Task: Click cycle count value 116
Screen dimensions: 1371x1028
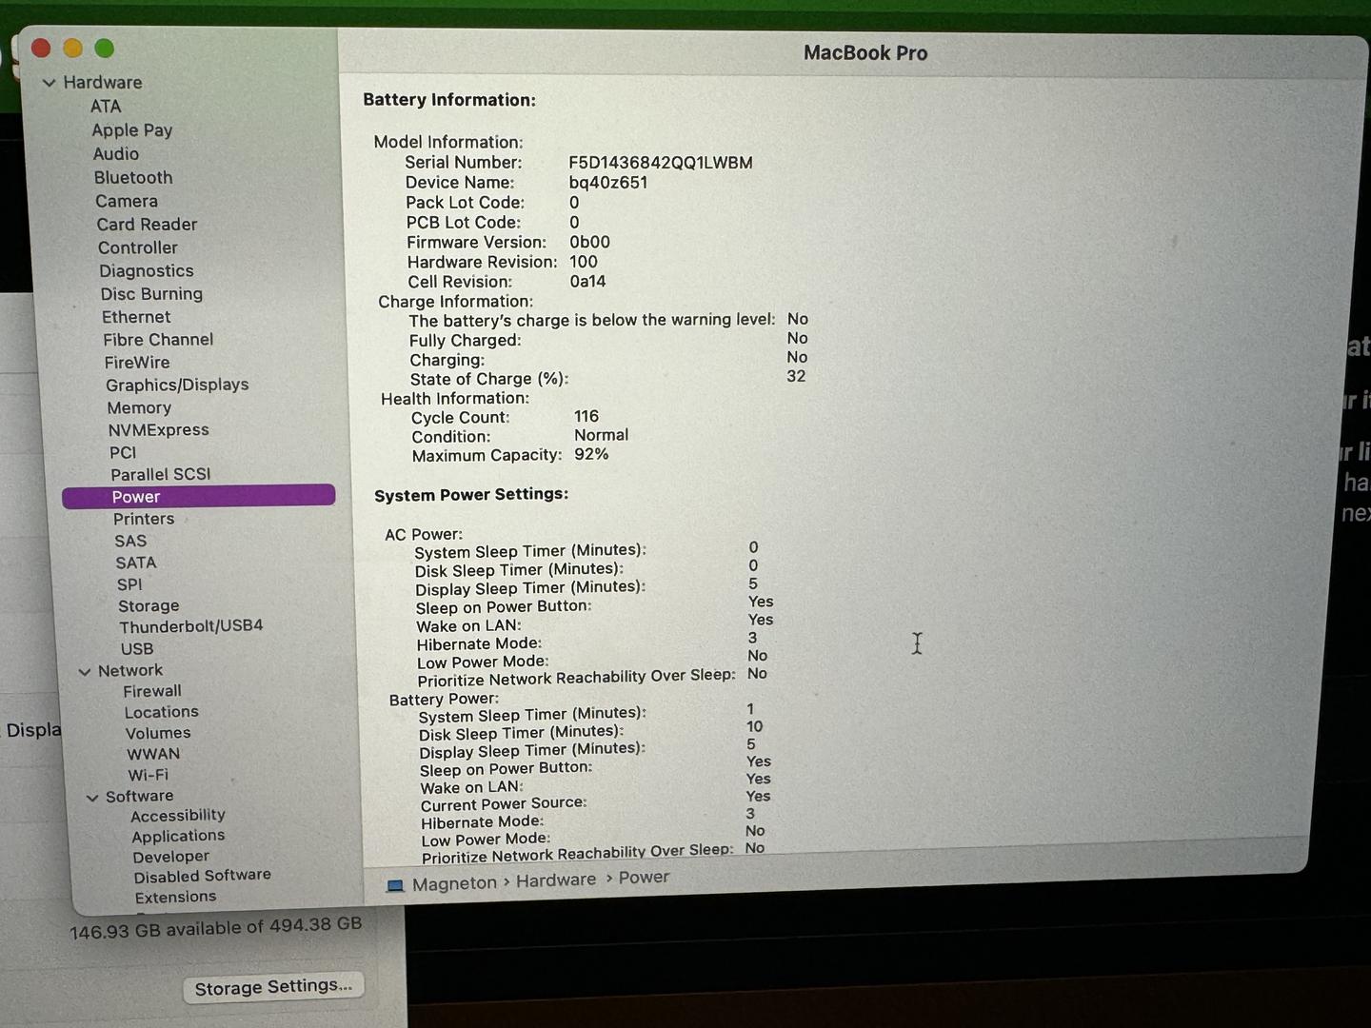Action: pos(586,417)
